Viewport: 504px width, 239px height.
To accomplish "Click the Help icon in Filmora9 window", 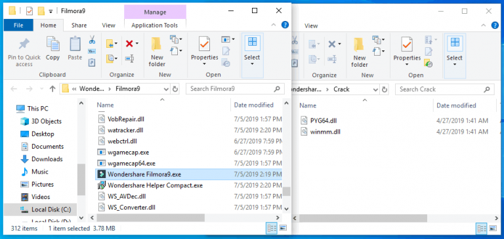I will tap(285, 25).
